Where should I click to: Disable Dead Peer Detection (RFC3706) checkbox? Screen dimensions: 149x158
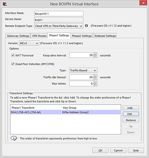pyautogui.click(x=13, y=64)
